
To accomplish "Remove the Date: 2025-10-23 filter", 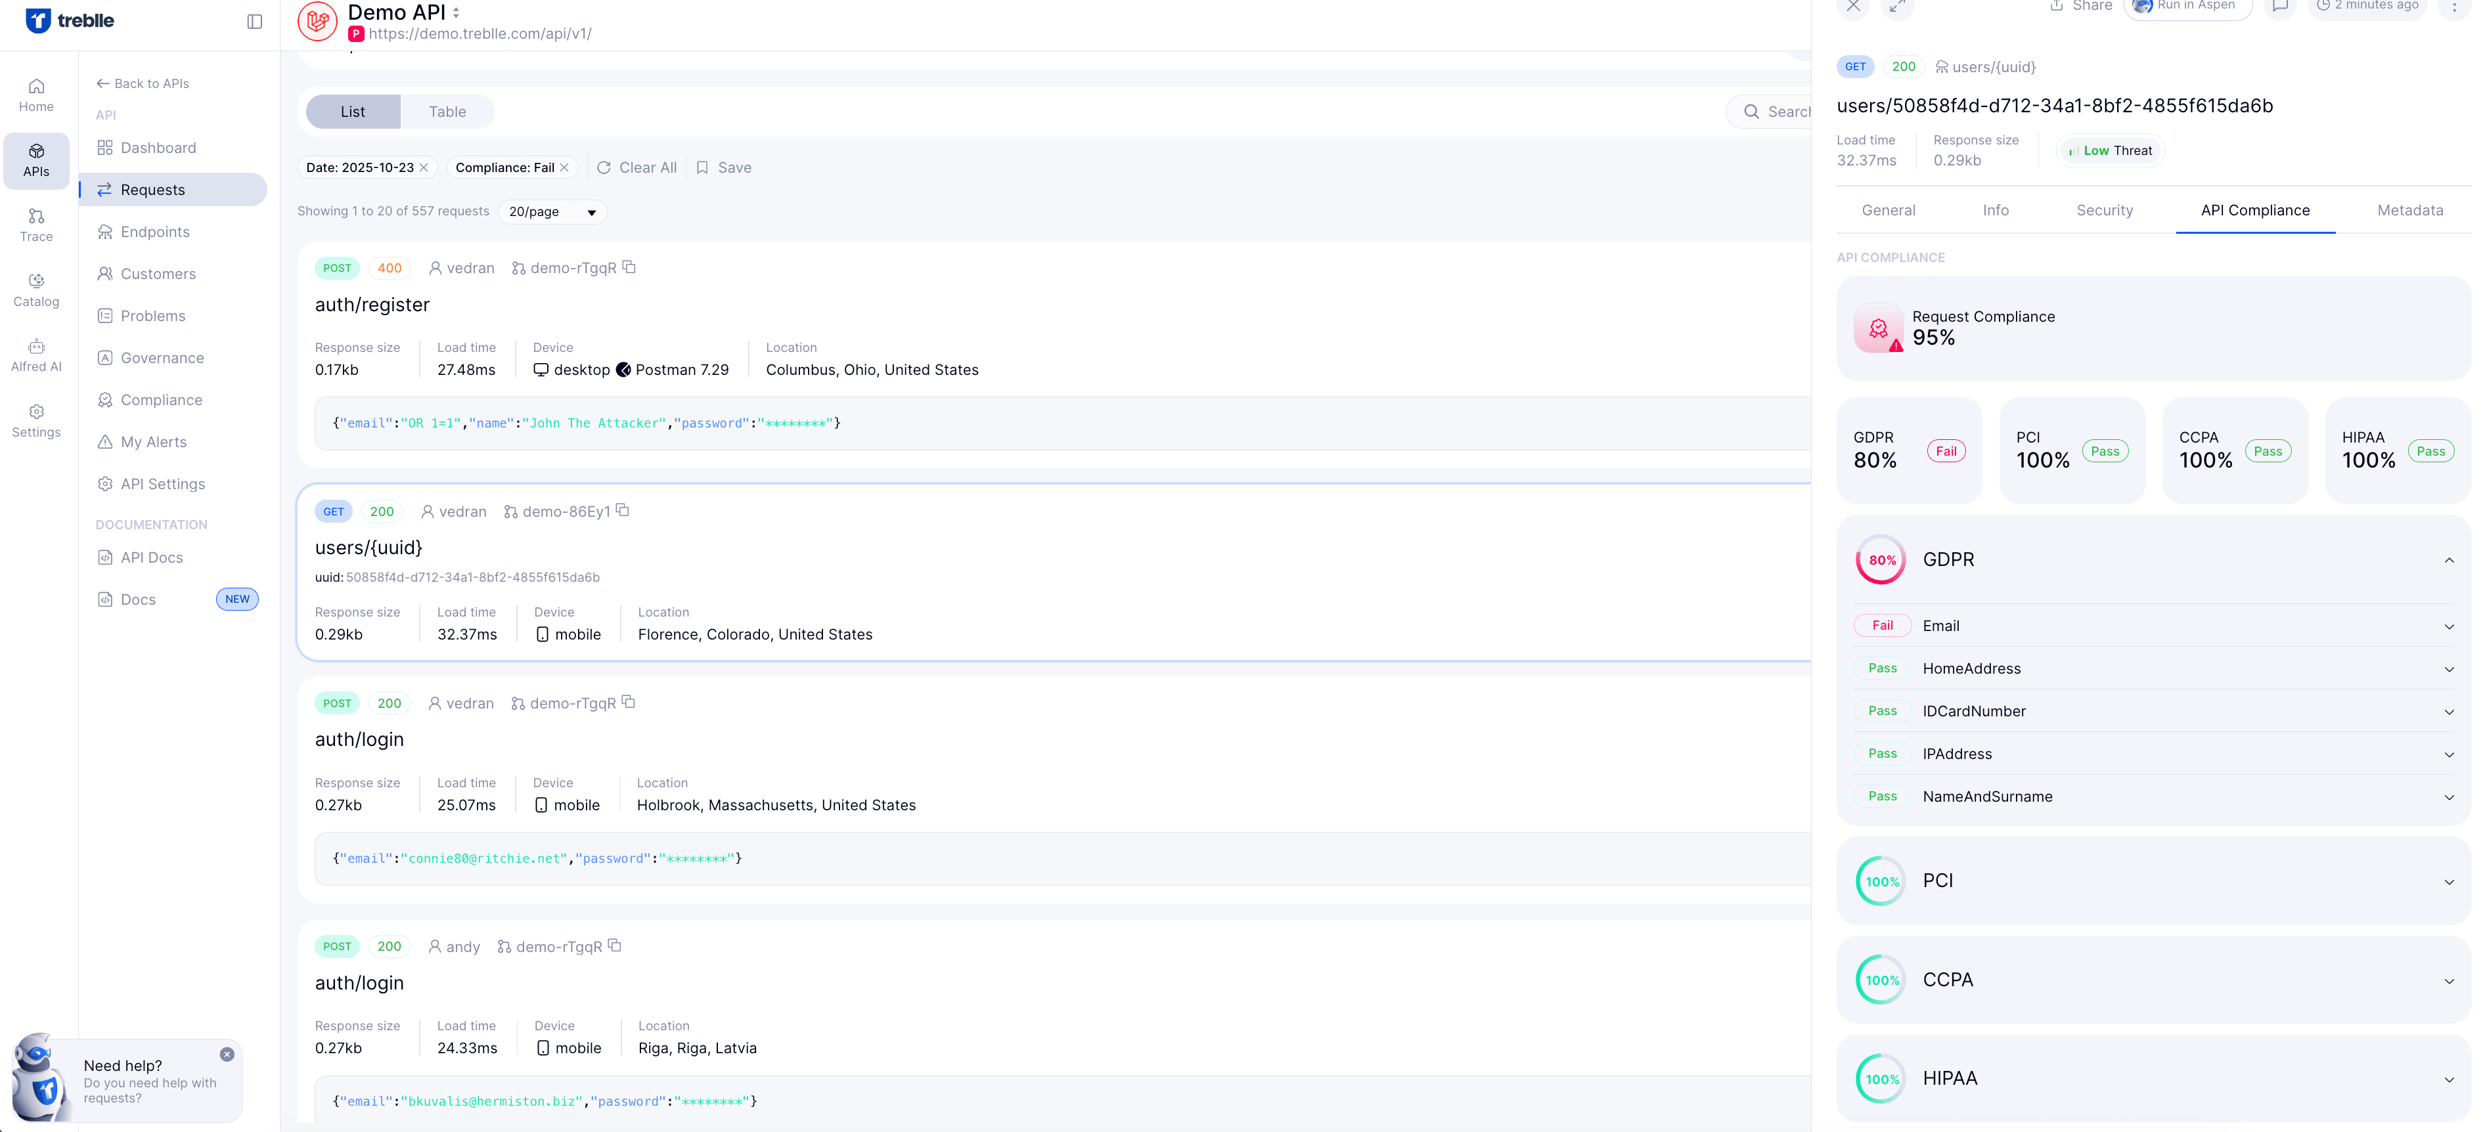I will click(x=424, y=167).
